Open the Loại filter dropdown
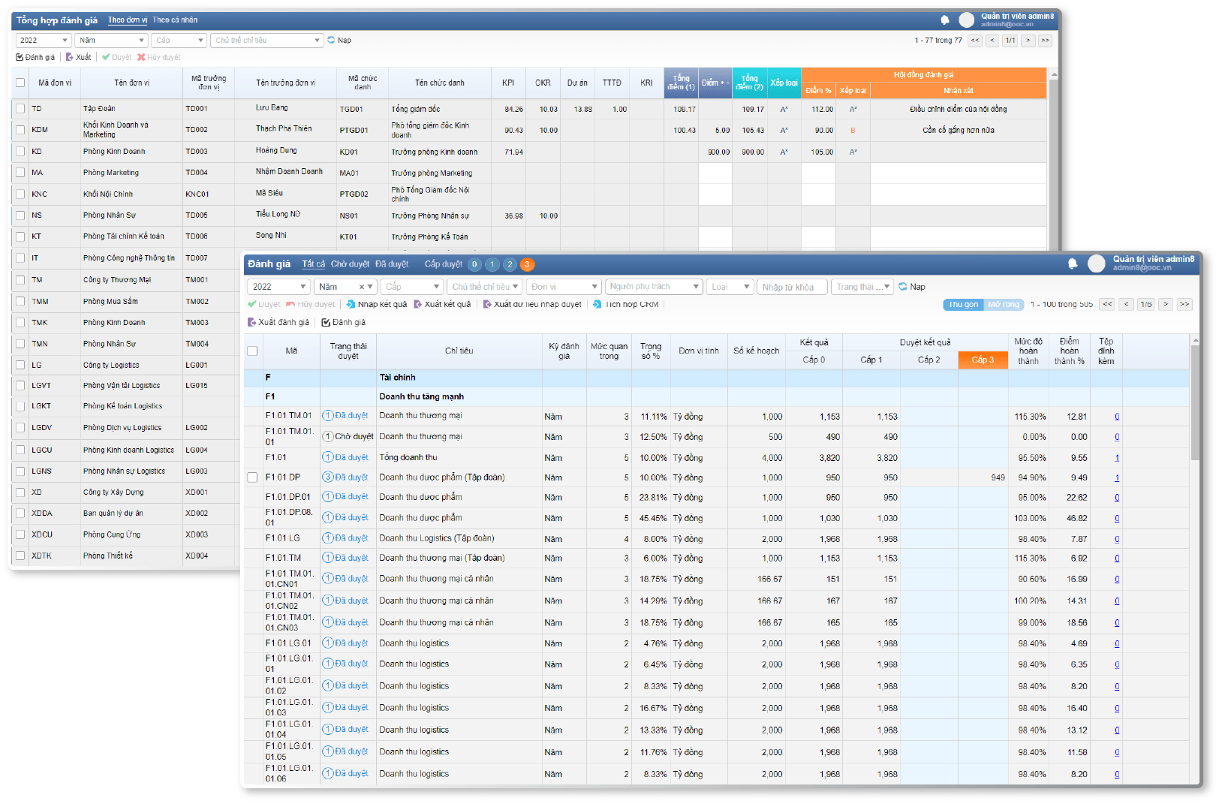Screen dimensions: 1219x804 pos(730,287)
